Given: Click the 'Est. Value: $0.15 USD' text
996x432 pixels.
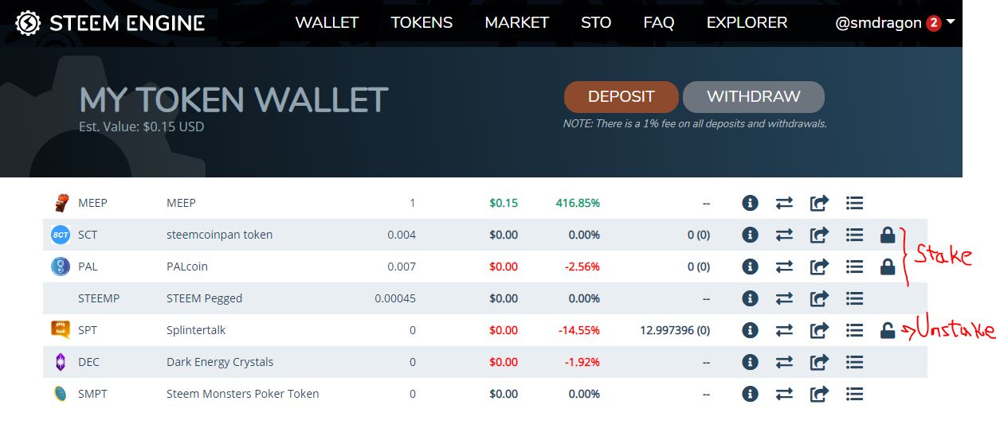Looking at the screenshot, I should tap(142, 126).
